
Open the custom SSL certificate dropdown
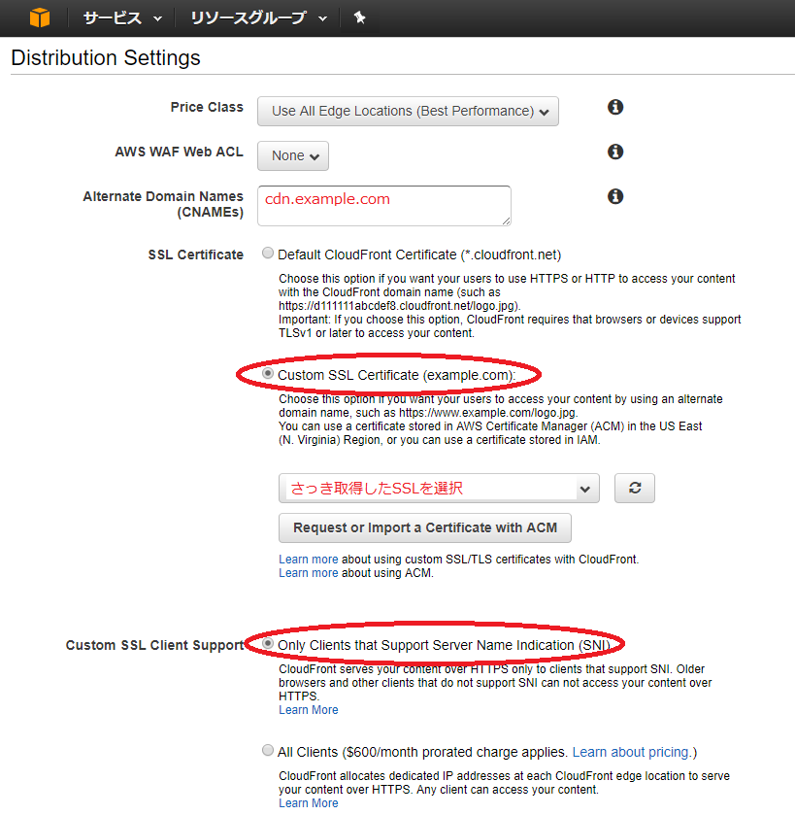coord(439,488)
